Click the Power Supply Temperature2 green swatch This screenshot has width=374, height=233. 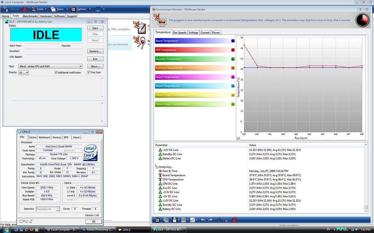click(233, 104)
